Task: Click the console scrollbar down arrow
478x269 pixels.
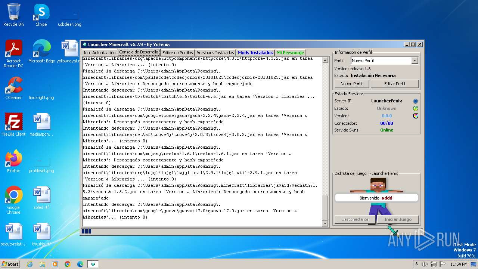Action: [x=325, y=223]
